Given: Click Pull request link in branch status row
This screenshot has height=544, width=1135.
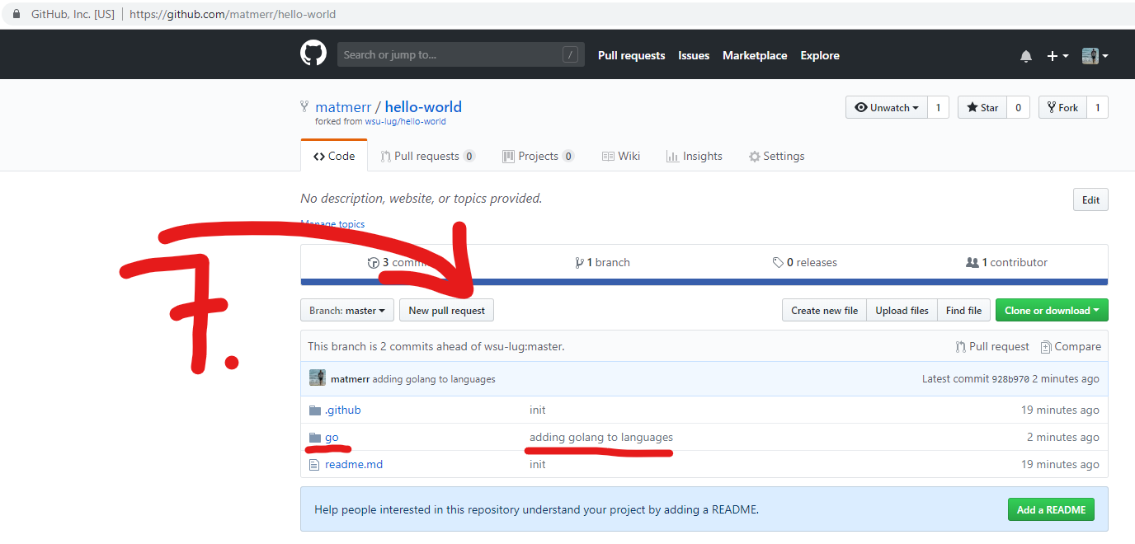Looking at the screenshot, I should 992,346.
